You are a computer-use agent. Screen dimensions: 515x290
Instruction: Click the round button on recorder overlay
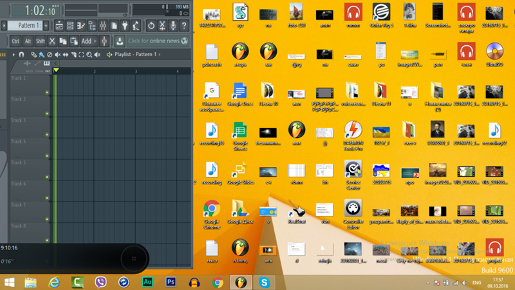coord(134,259)
